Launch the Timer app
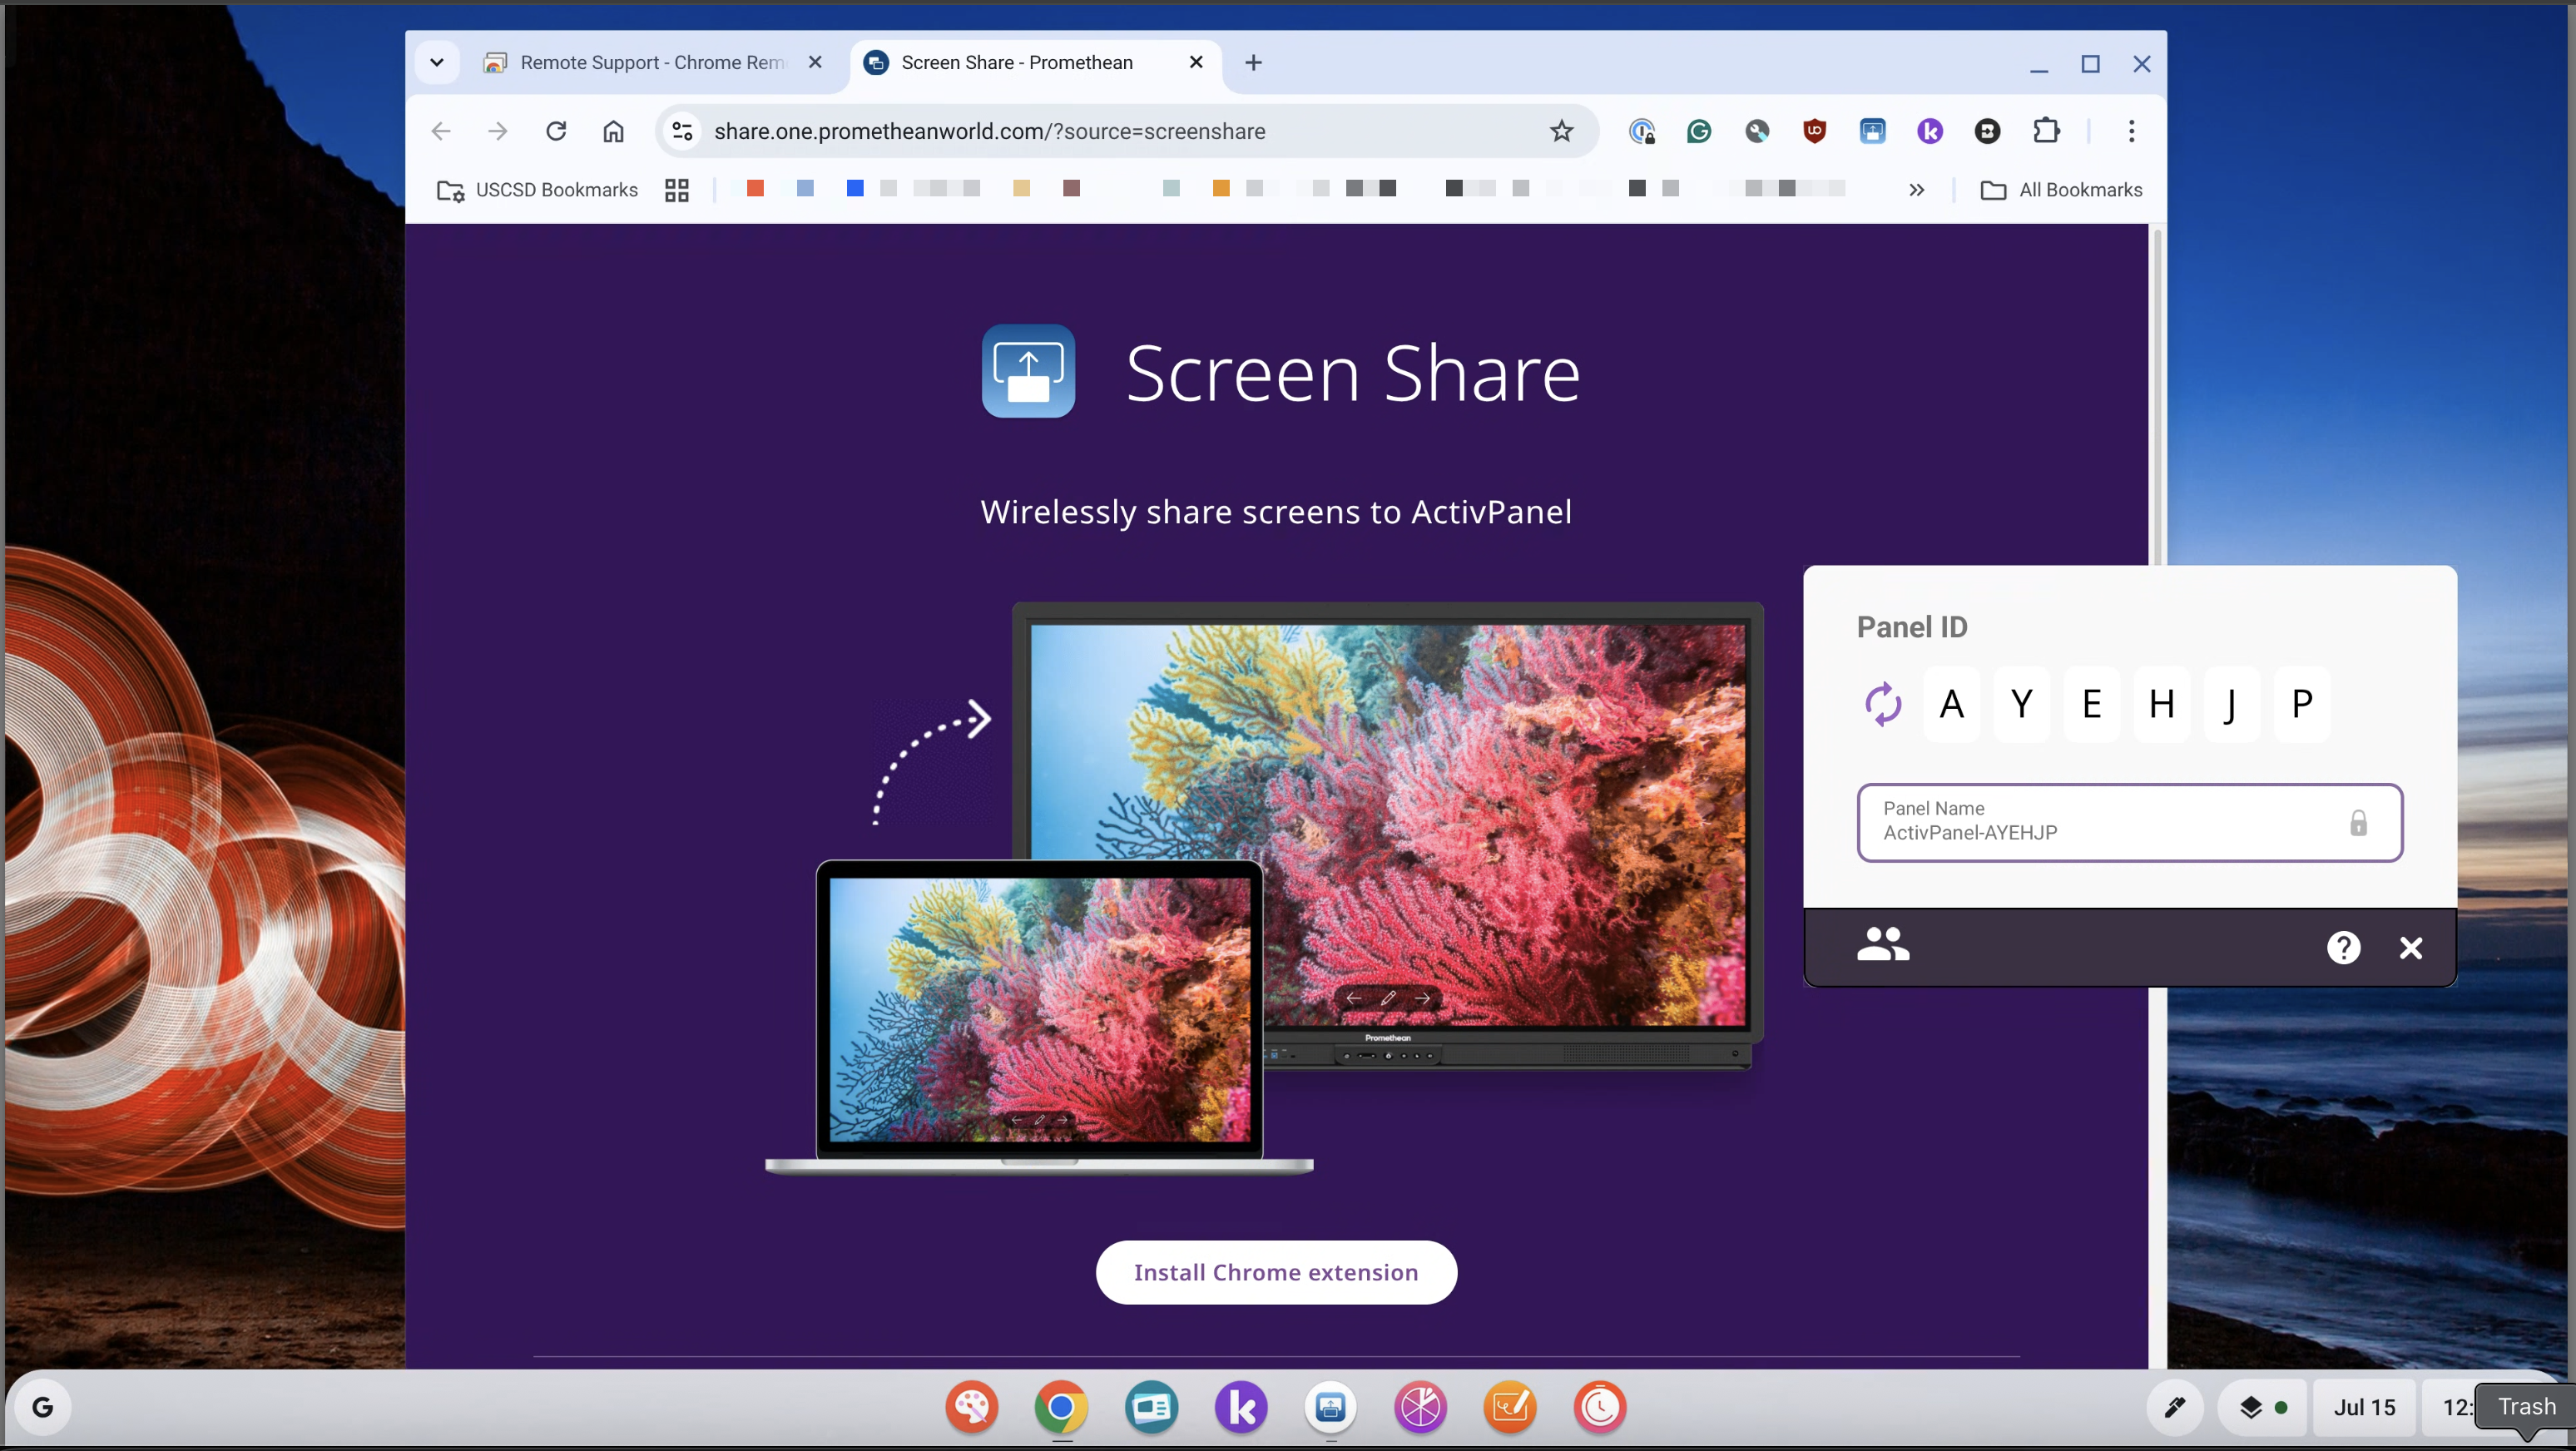 [1600, 1407]
